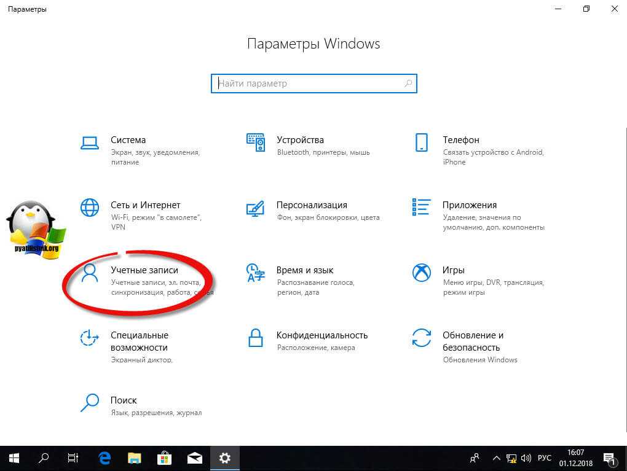
Task: Launch Microsoft Edge from the taskbar
Action: pos(104,458)
